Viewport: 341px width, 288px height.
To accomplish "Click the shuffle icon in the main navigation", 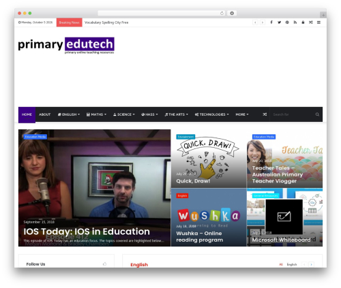I will (265, 114).
